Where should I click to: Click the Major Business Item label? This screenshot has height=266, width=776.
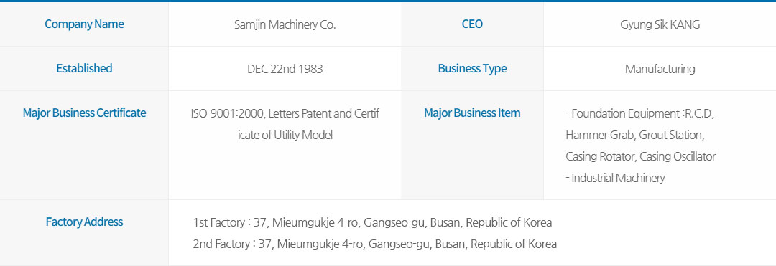(x=472, y=113)
